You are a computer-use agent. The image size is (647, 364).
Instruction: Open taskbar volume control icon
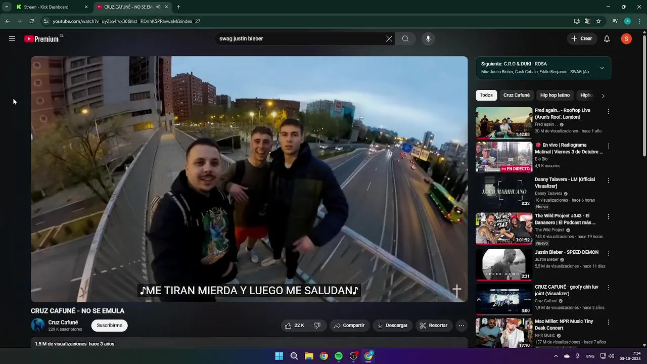point(611,356)
